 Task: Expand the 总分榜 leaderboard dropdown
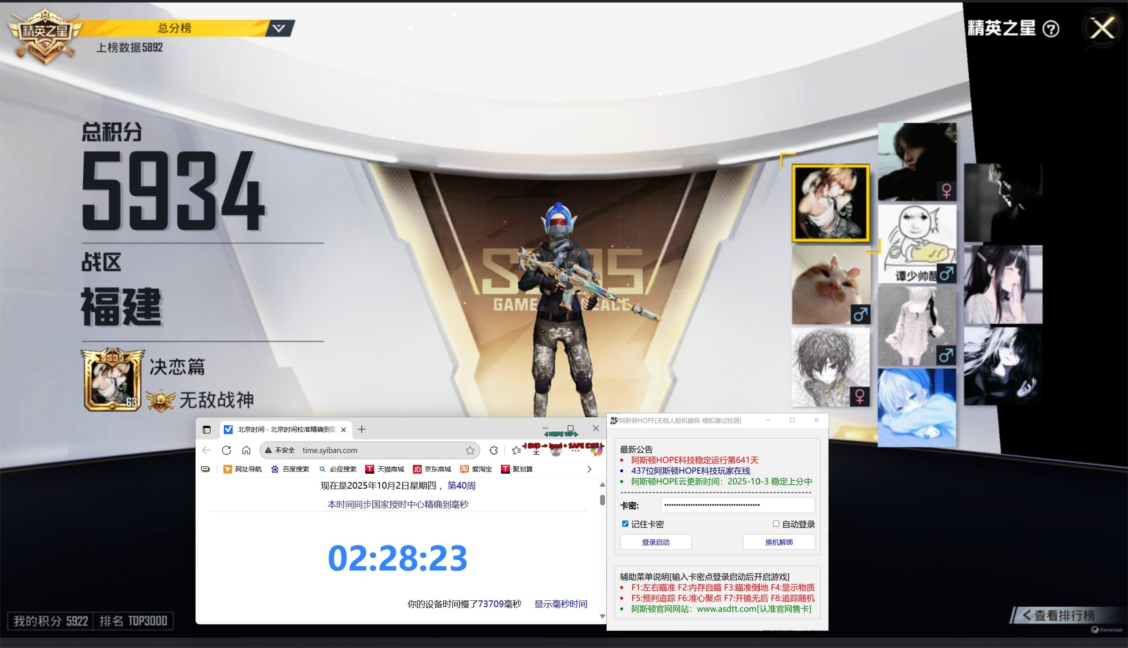tap(279, 28)
